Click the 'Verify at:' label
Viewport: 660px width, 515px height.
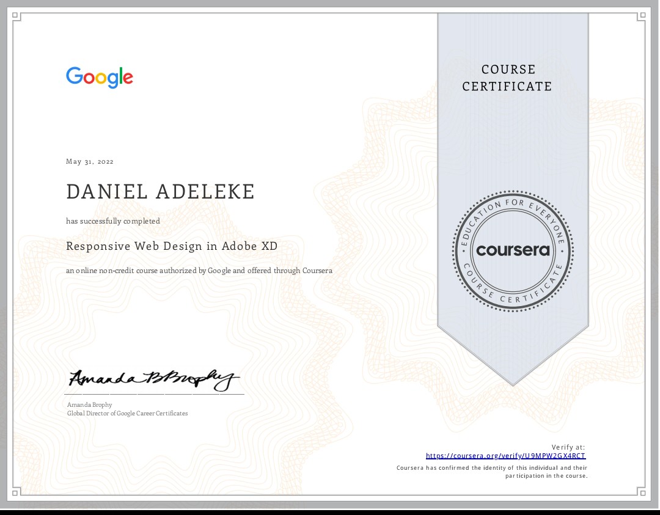tap(567, 447)
